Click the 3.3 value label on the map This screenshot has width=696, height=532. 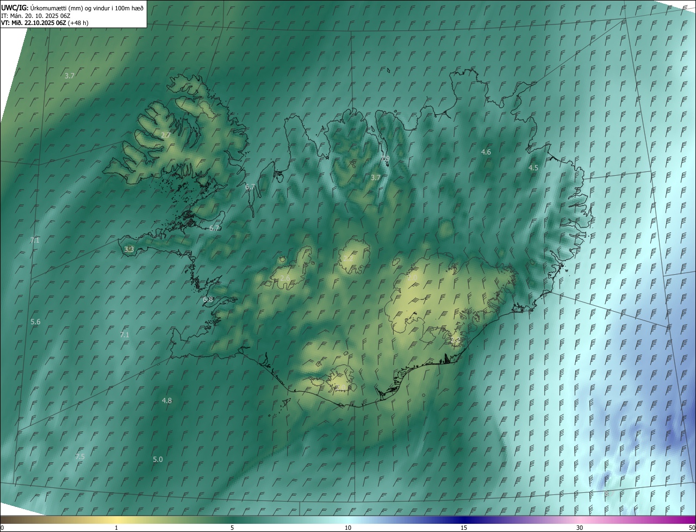click(129, 249)
